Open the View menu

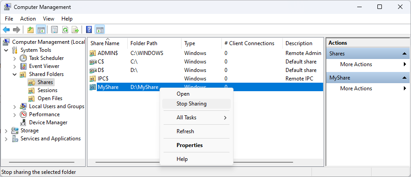click(x=48, y=19)
